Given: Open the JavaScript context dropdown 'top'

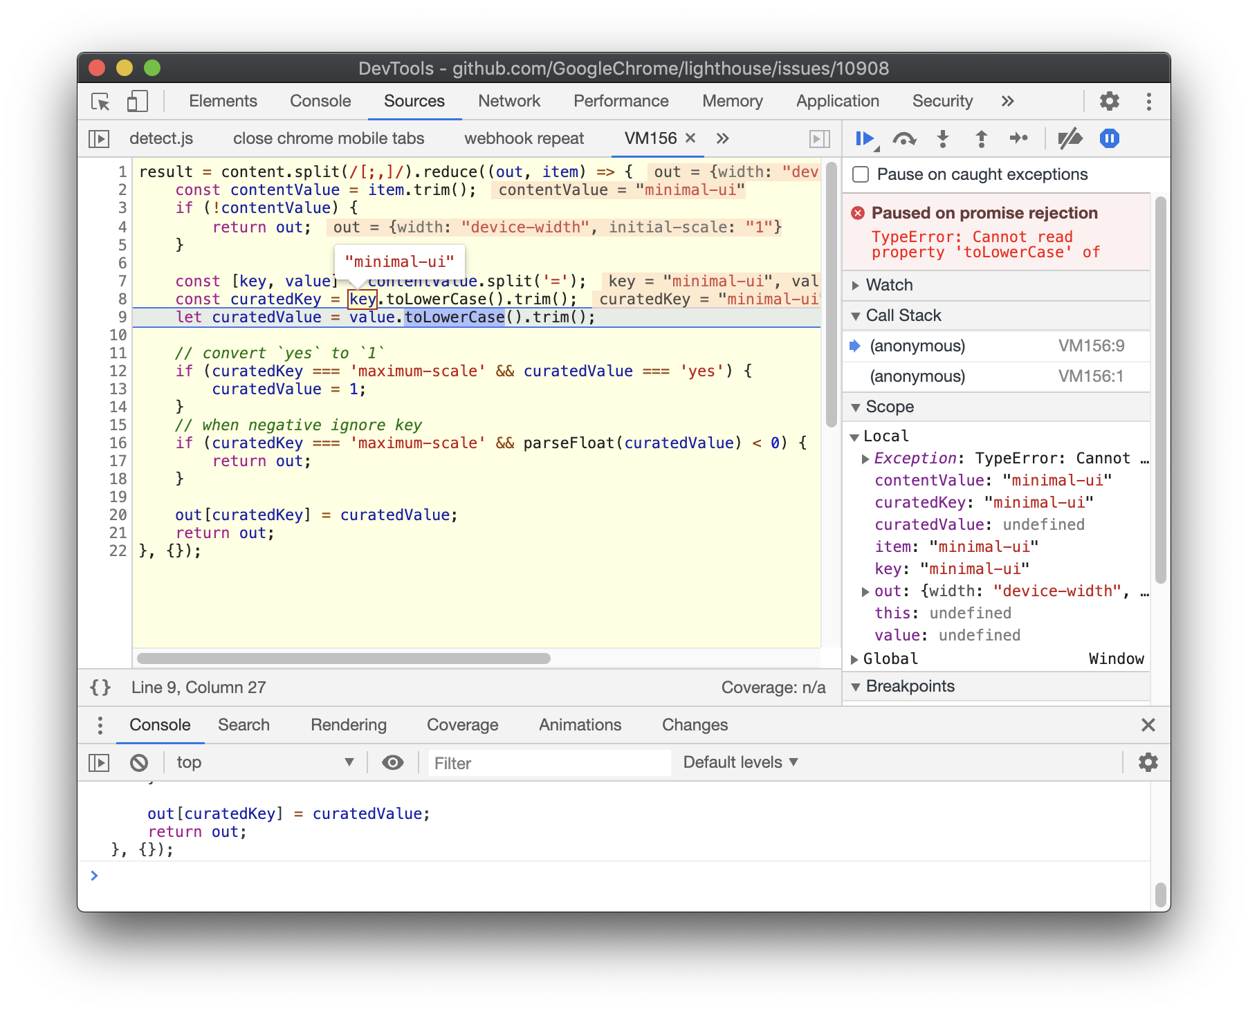Looking at the screenshot, I should (266, 762).
